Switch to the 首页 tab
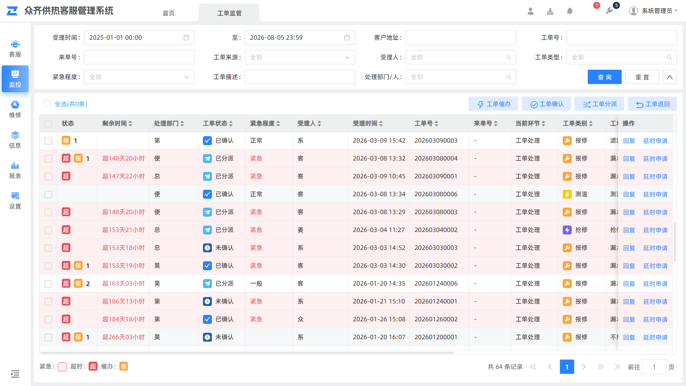This screenshot has height=386, width=686. pyautogui.click(x=169, y=13)
